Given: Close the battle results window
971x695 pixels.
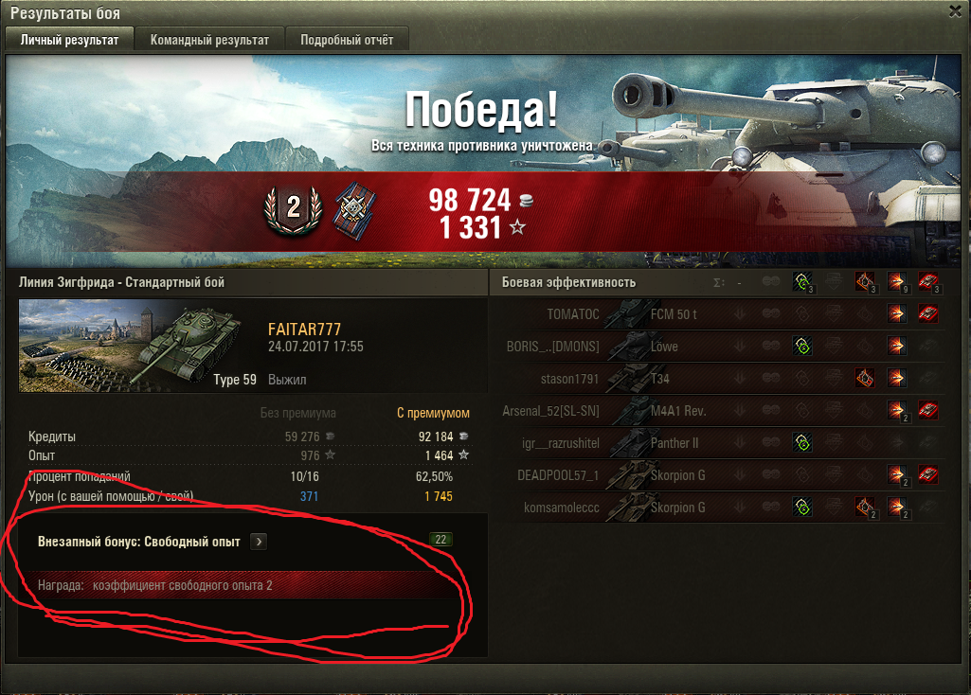Looking at the screenshot, I should point(956,11).
